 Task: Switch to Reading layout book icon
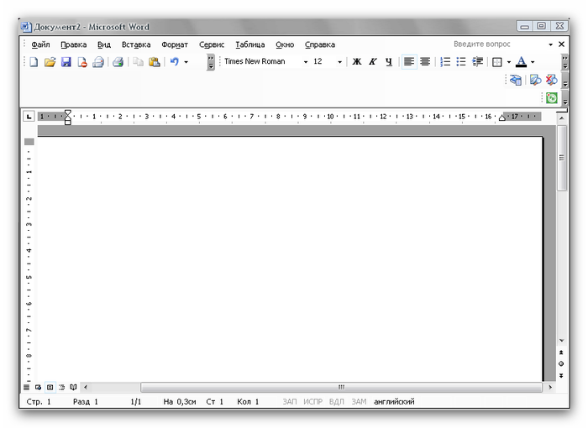click(74, 387)
